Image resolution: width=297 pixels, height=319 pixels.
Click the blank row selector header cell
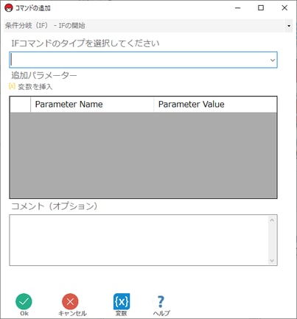[21, 105]
